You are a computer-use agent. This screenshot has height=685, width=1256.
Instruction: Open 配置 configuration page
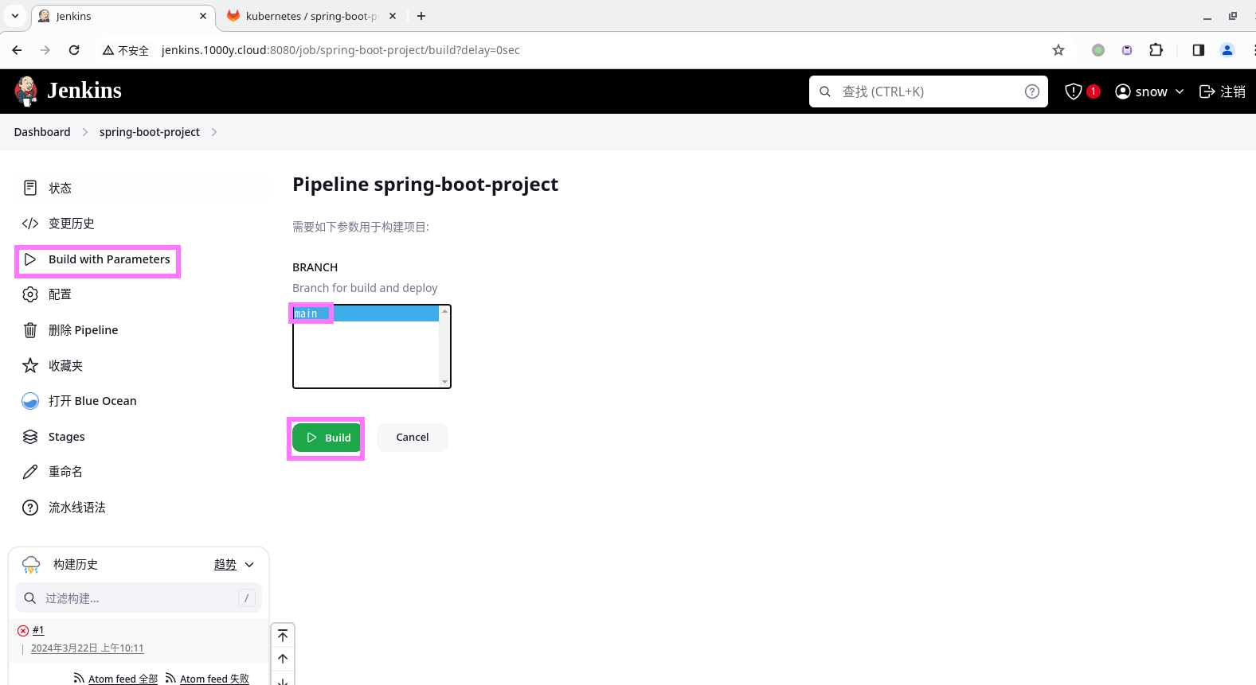pos(48,294)
